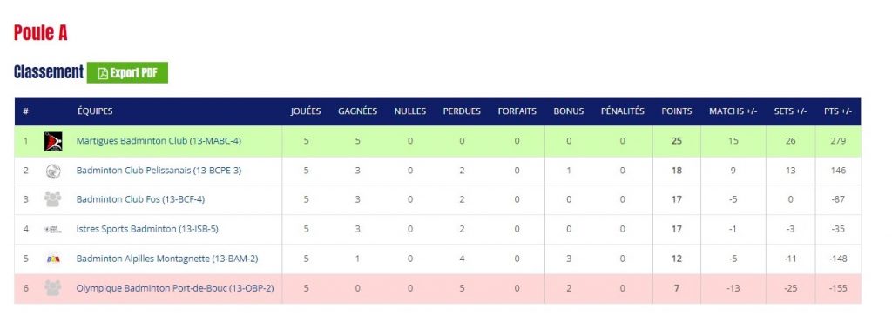Viewport: 892px width, 316px height.
Task: Click the Badminton Alpilles Montagnette logo icon
Action: (x=53, y=259)
